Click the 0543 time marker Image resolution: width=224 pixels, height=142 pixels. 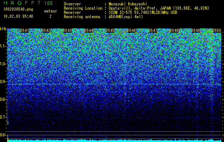(67, 31)
